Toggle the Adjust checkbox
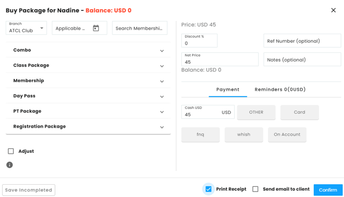 tap(11, 151)
